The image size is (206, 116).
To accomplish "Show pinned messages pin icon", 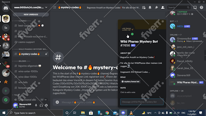I will [x=156, y=8].
